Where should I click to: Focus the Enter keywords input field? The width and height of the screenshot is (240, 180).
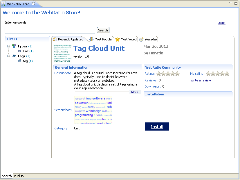pos(50,30)
